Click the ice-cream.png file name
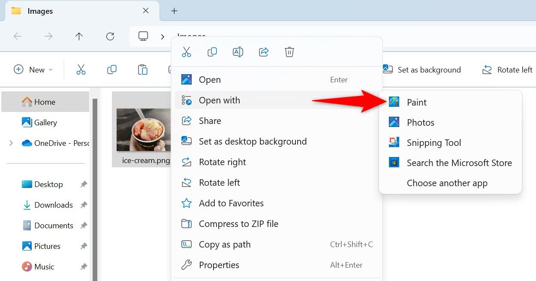The image size is (536, 281). (146, 161)
